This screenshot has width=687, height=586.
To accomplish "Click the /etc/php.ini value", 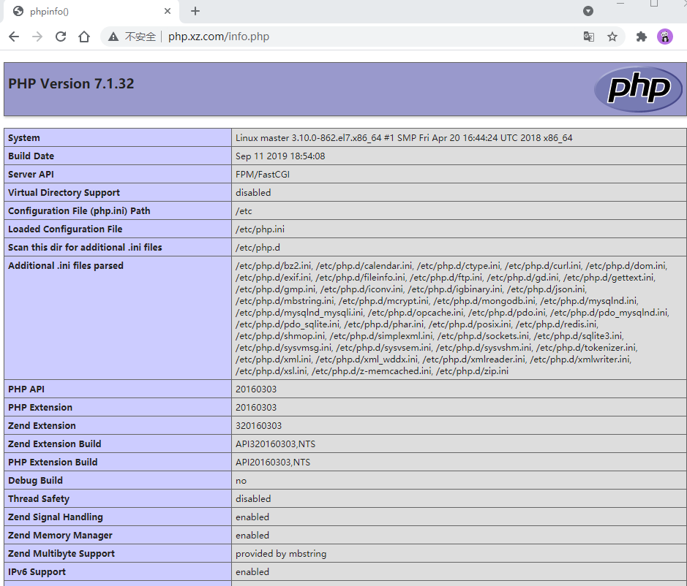I will tap(260, 229).
